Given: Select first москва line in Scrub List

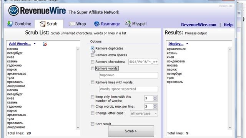Looking at the screenshot, I should pos(12,49).
